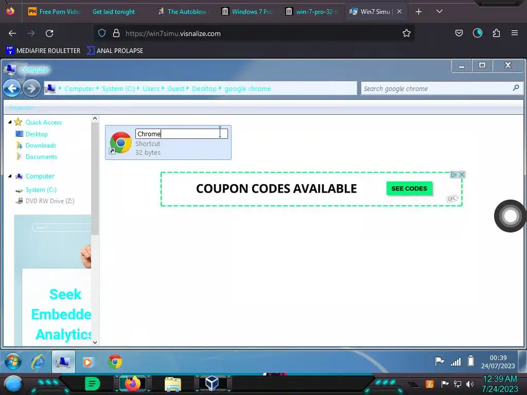Viewport: 527px width, 395px height.
Task: Select Desktop in the breadcrumb path
Action: pos(204,88)
